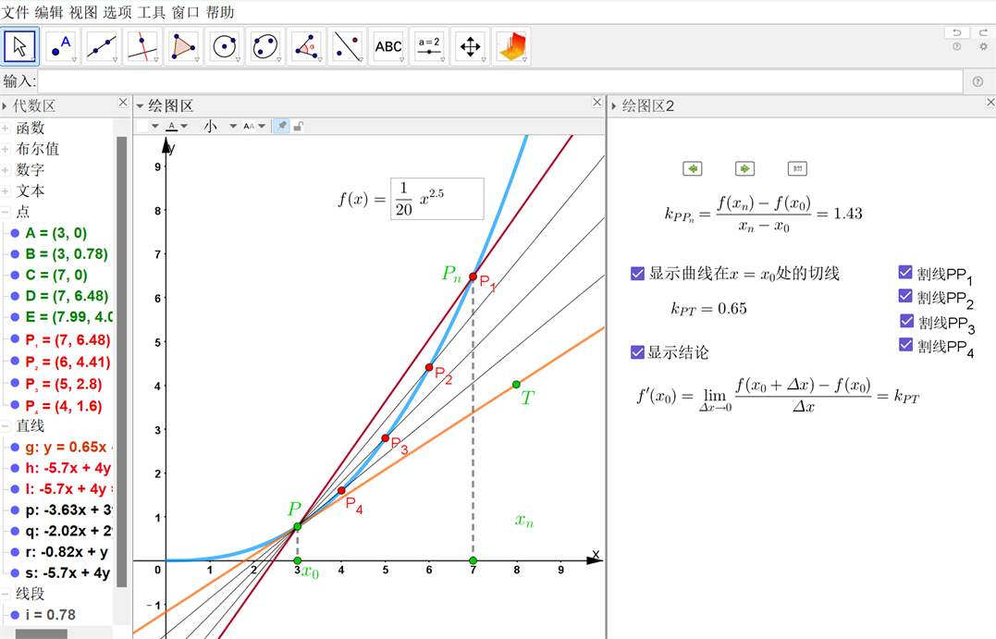Toggle the 割线PP₁ checkbox
Viewport: 996px width, 639px height.
pos(905,273)
